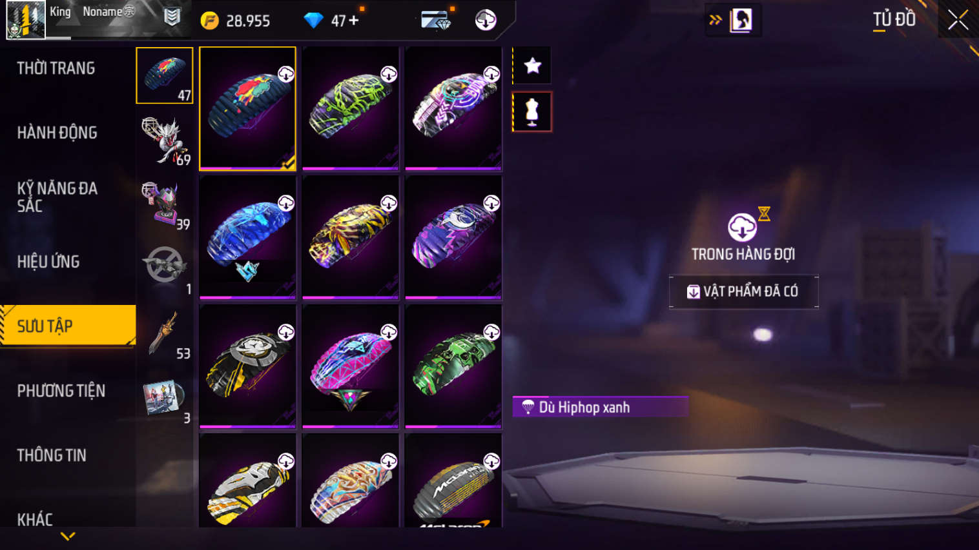Viewport: 979px width, 550px height.
Task: Open the Phương Tiện tab
Action: tap(61, 391)
